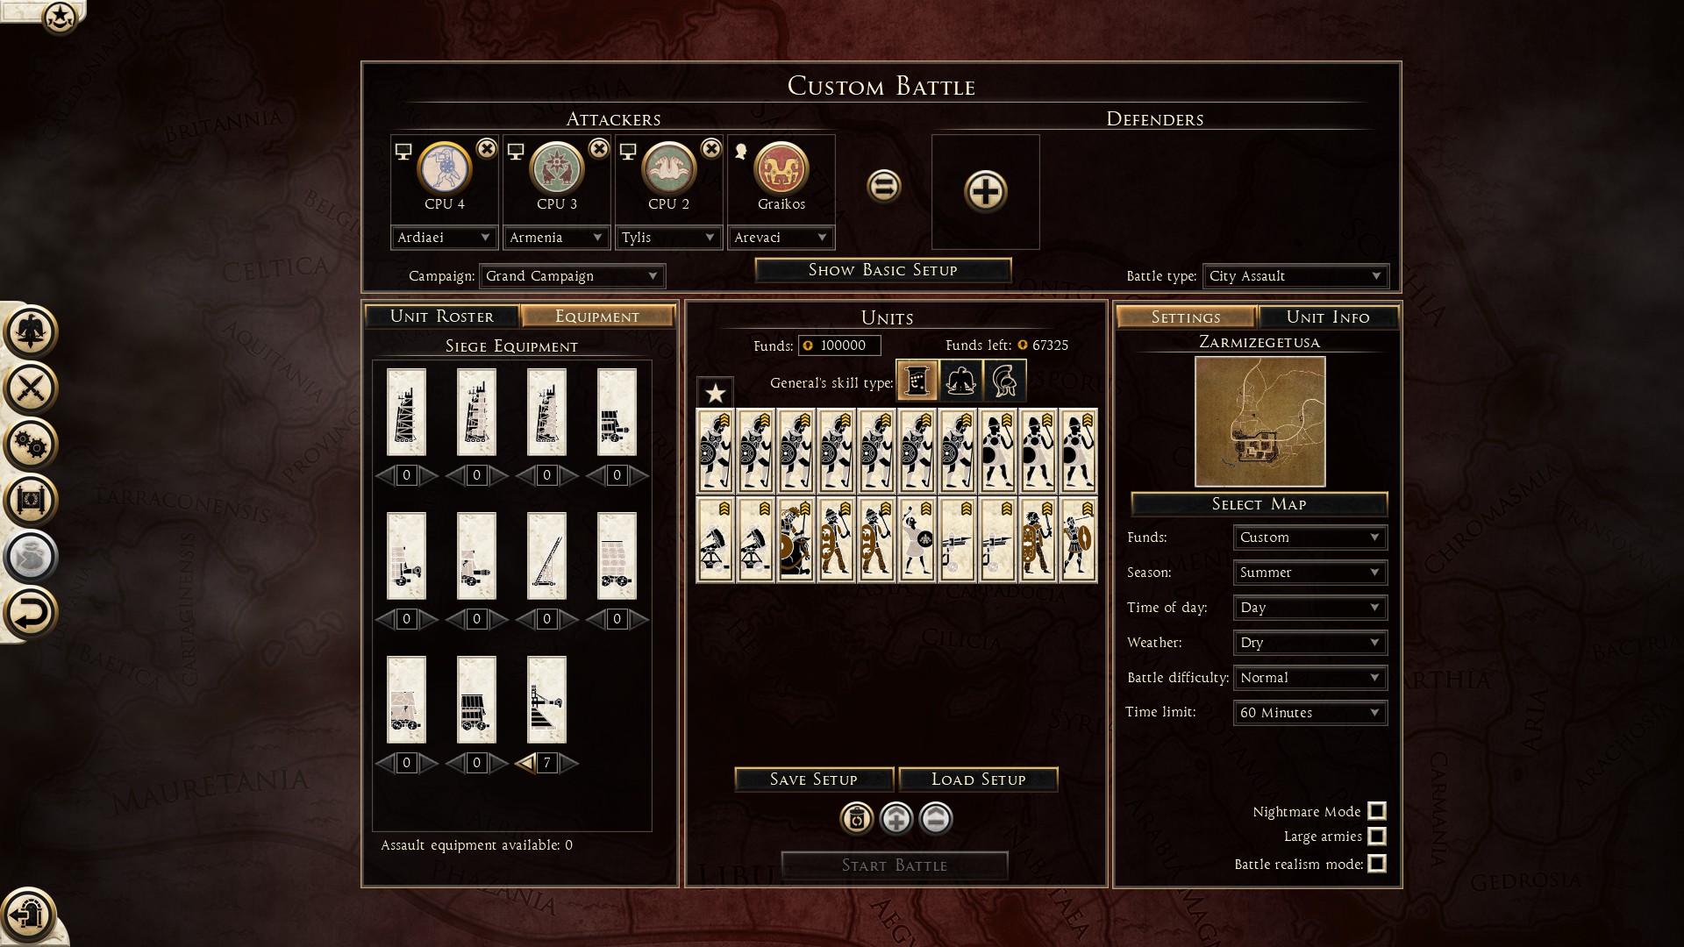Enable Nightmare Mode checkbox
This screenshot has height=947, width=1684.
point(1377,811)
